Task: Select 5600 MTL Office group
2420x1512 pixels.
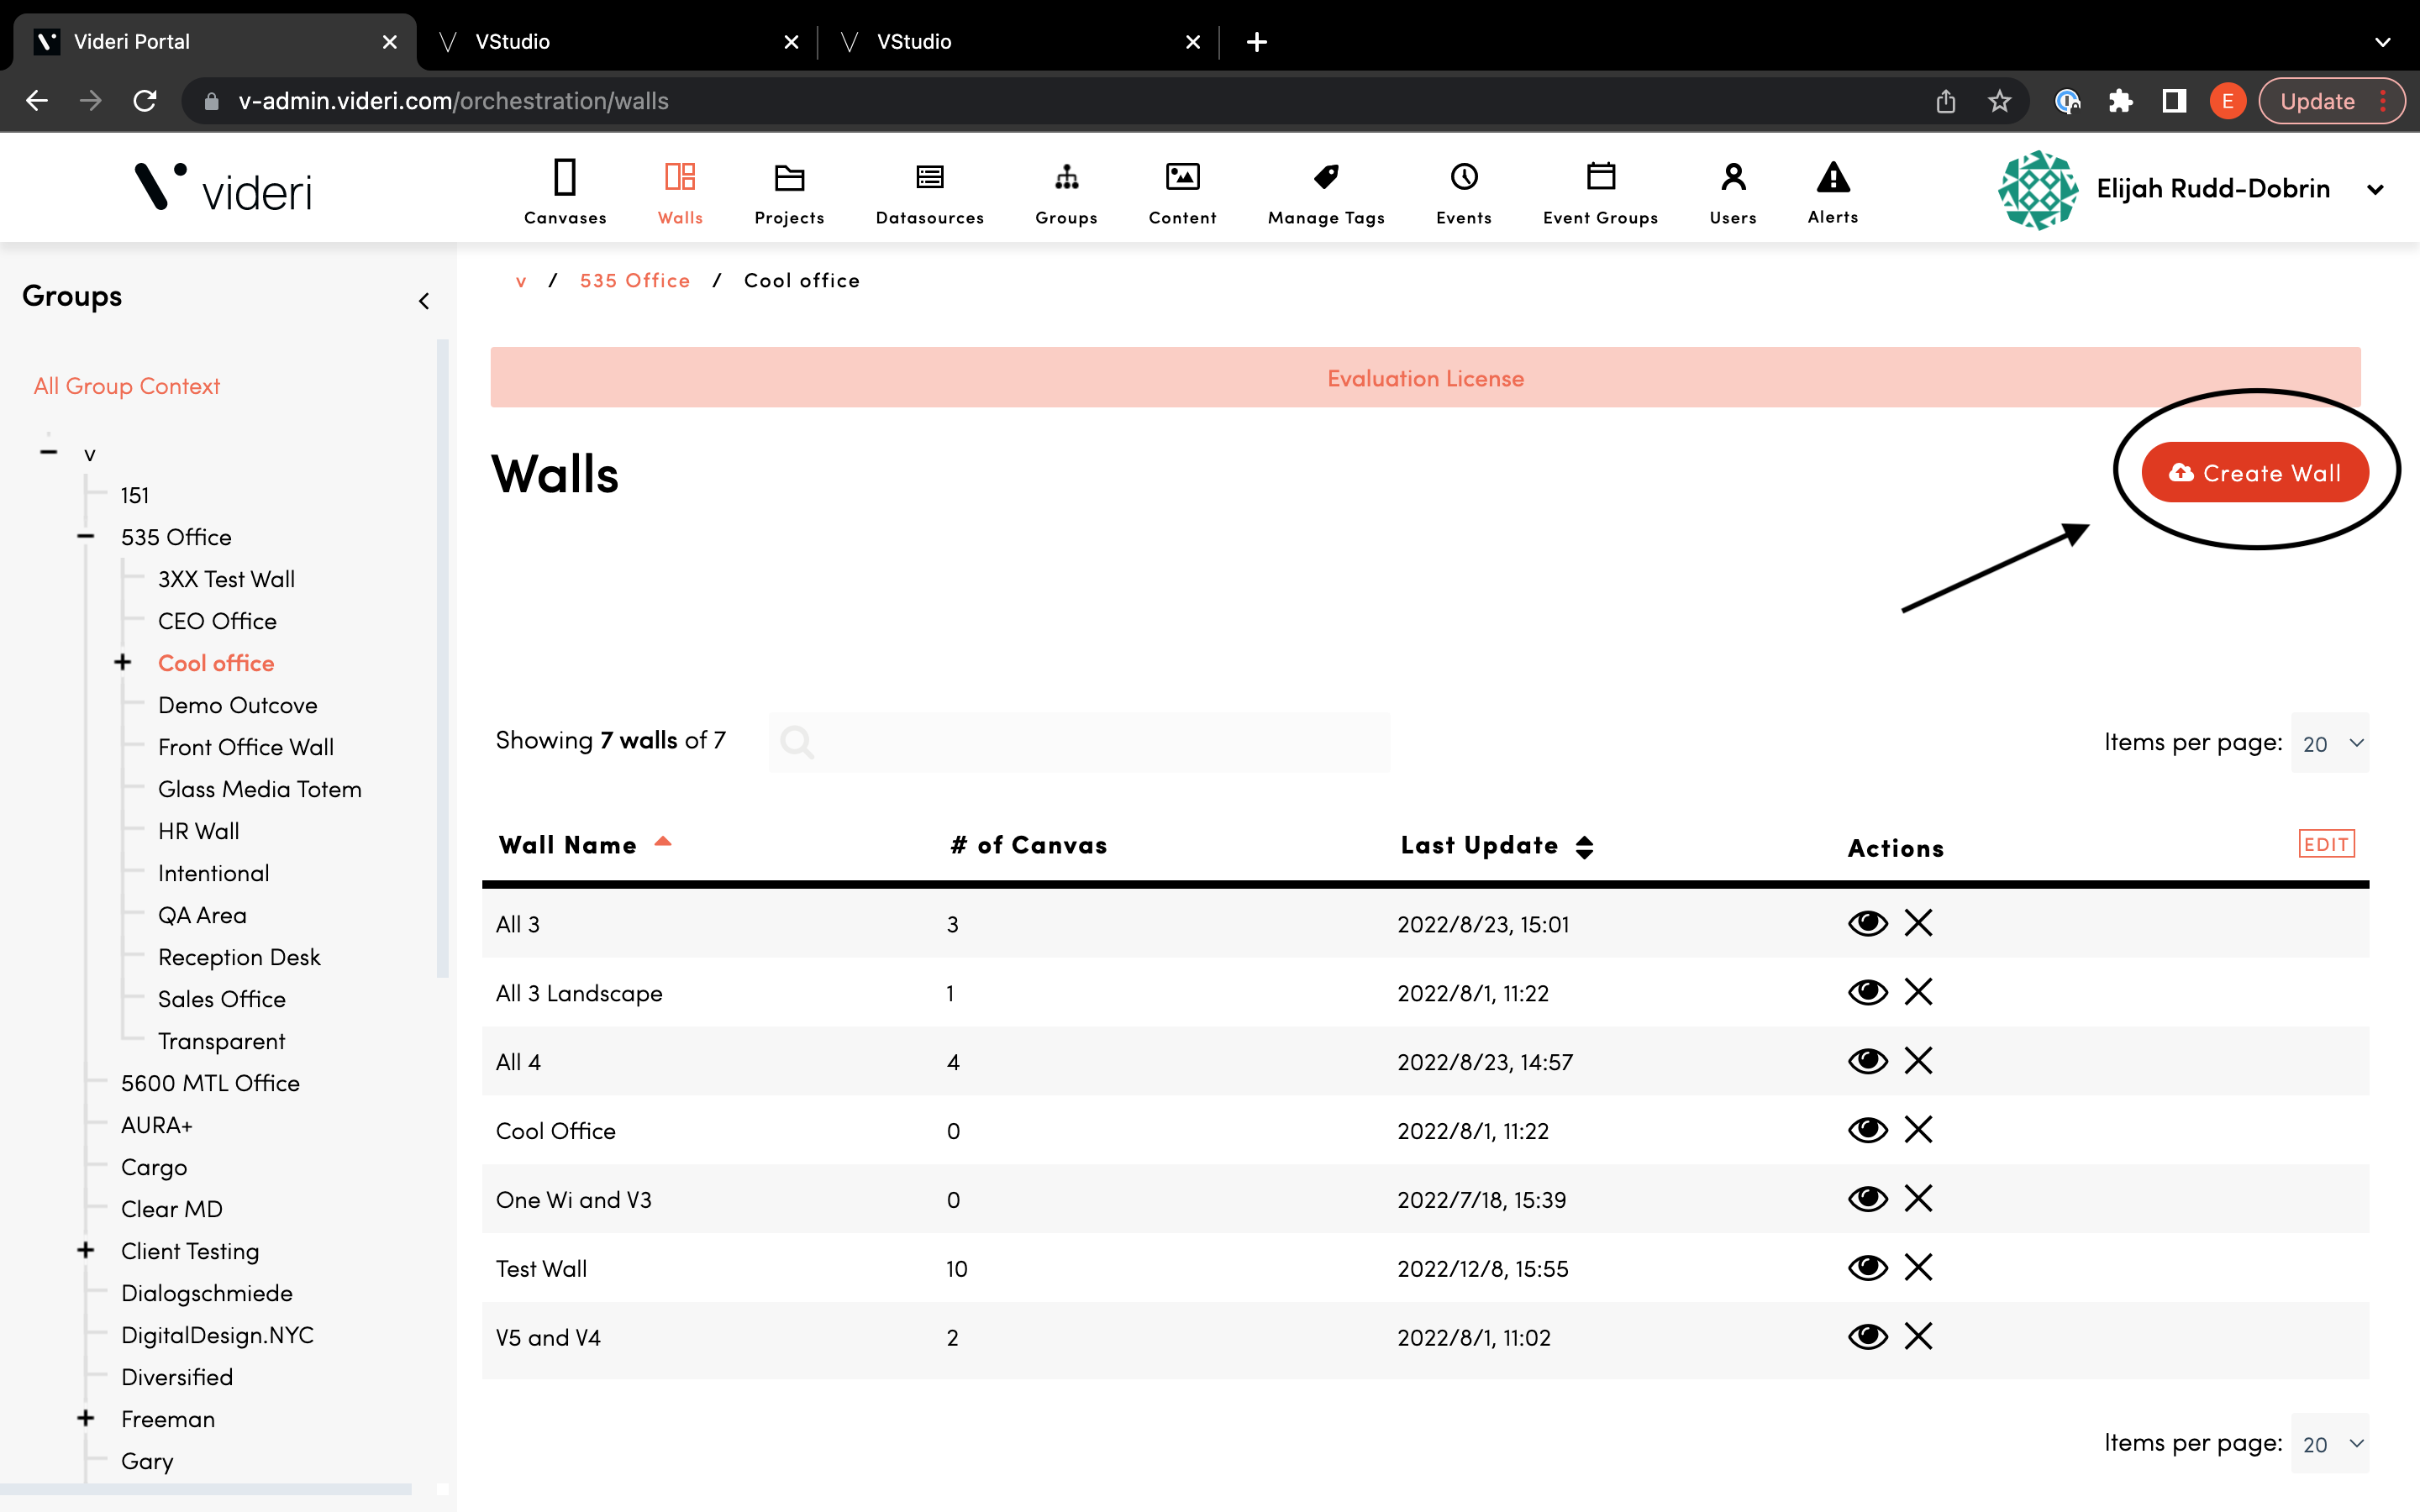Action: coord(210,1083)
